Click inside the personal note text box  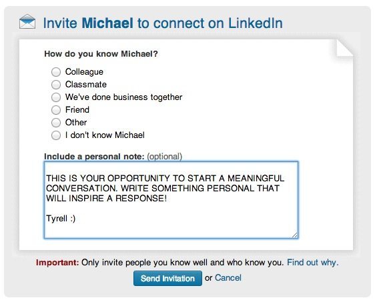pyautogui.click(x=171, y=200)
